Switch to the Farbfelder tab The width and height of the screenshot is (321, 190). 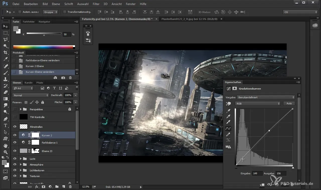click(29, 21)
